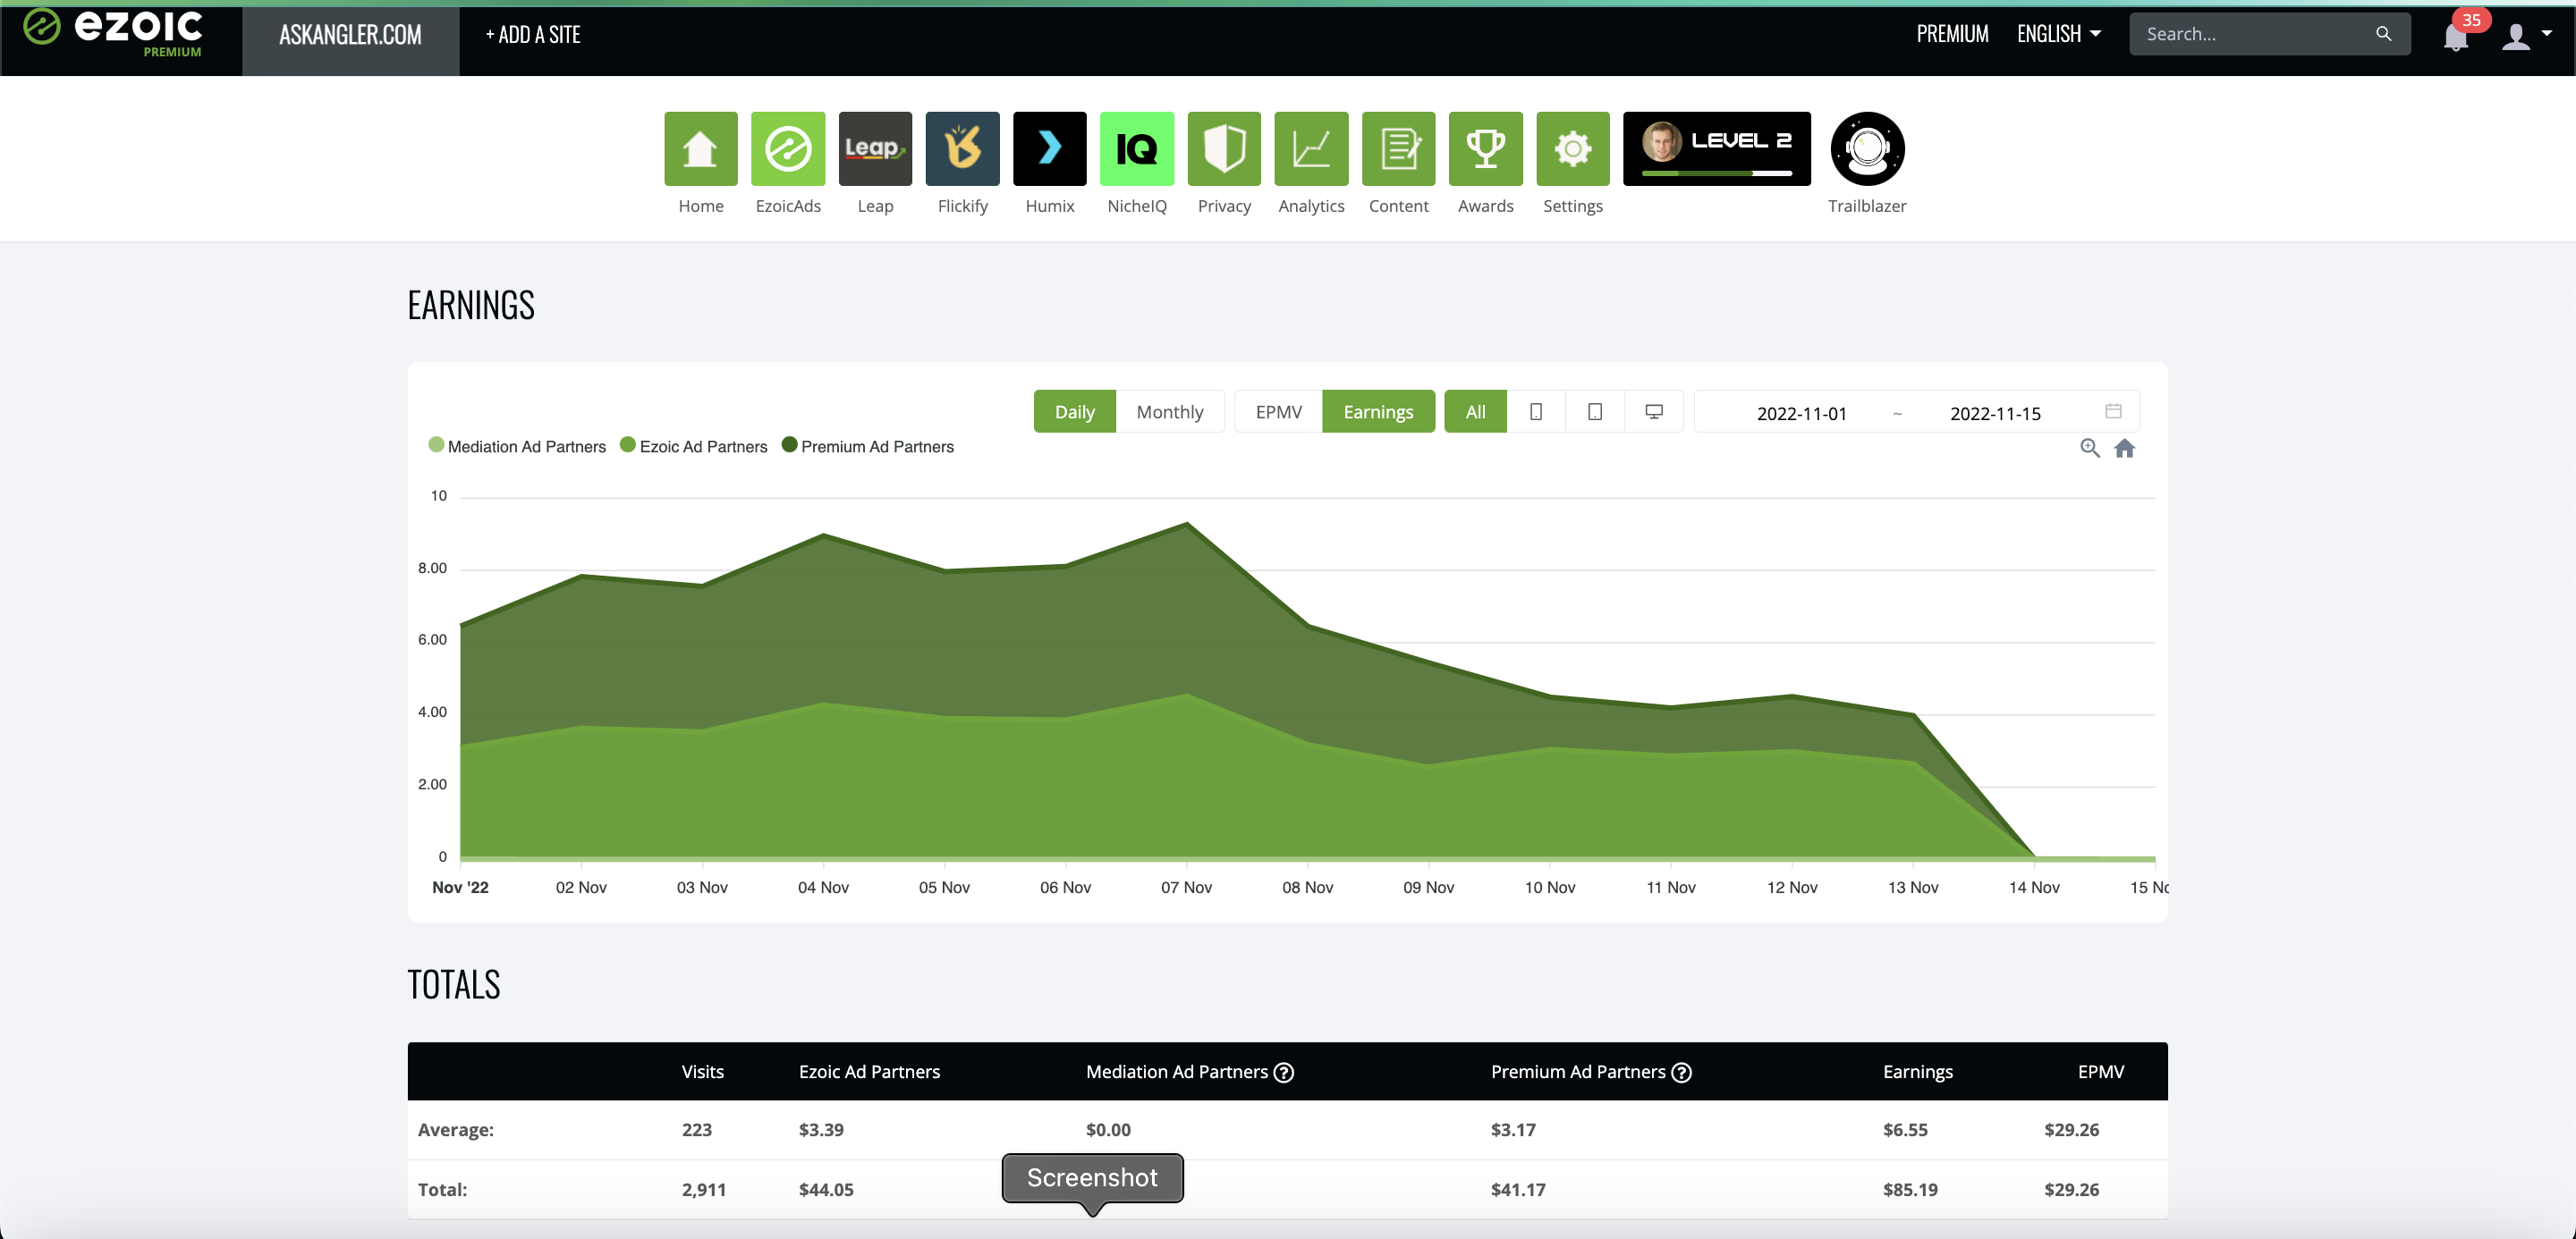
Task: Open the Home dashboard icon
Action: click(700, 149)
